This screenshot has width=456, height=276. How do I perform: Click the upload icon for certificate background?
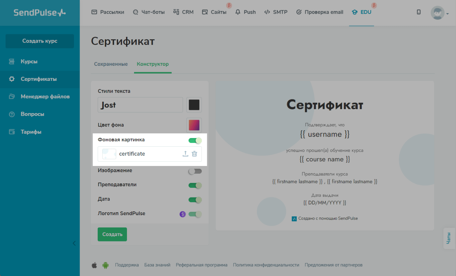(x=185, y=154)
